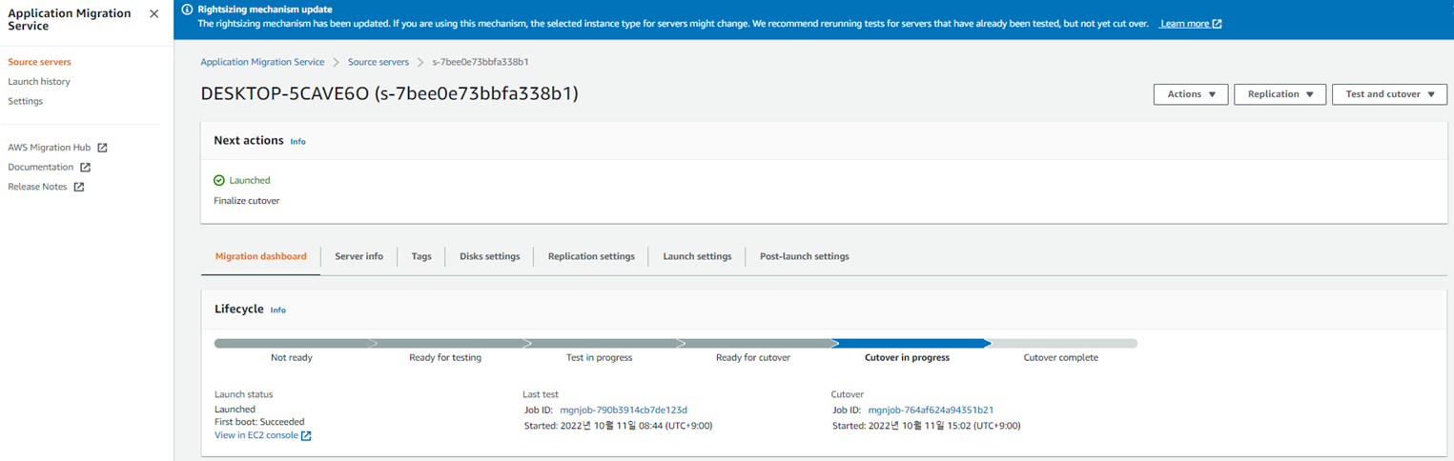Expand the Replication dropdown
The width and height of the screenshot is (1454, 461).
(1280, 94)
